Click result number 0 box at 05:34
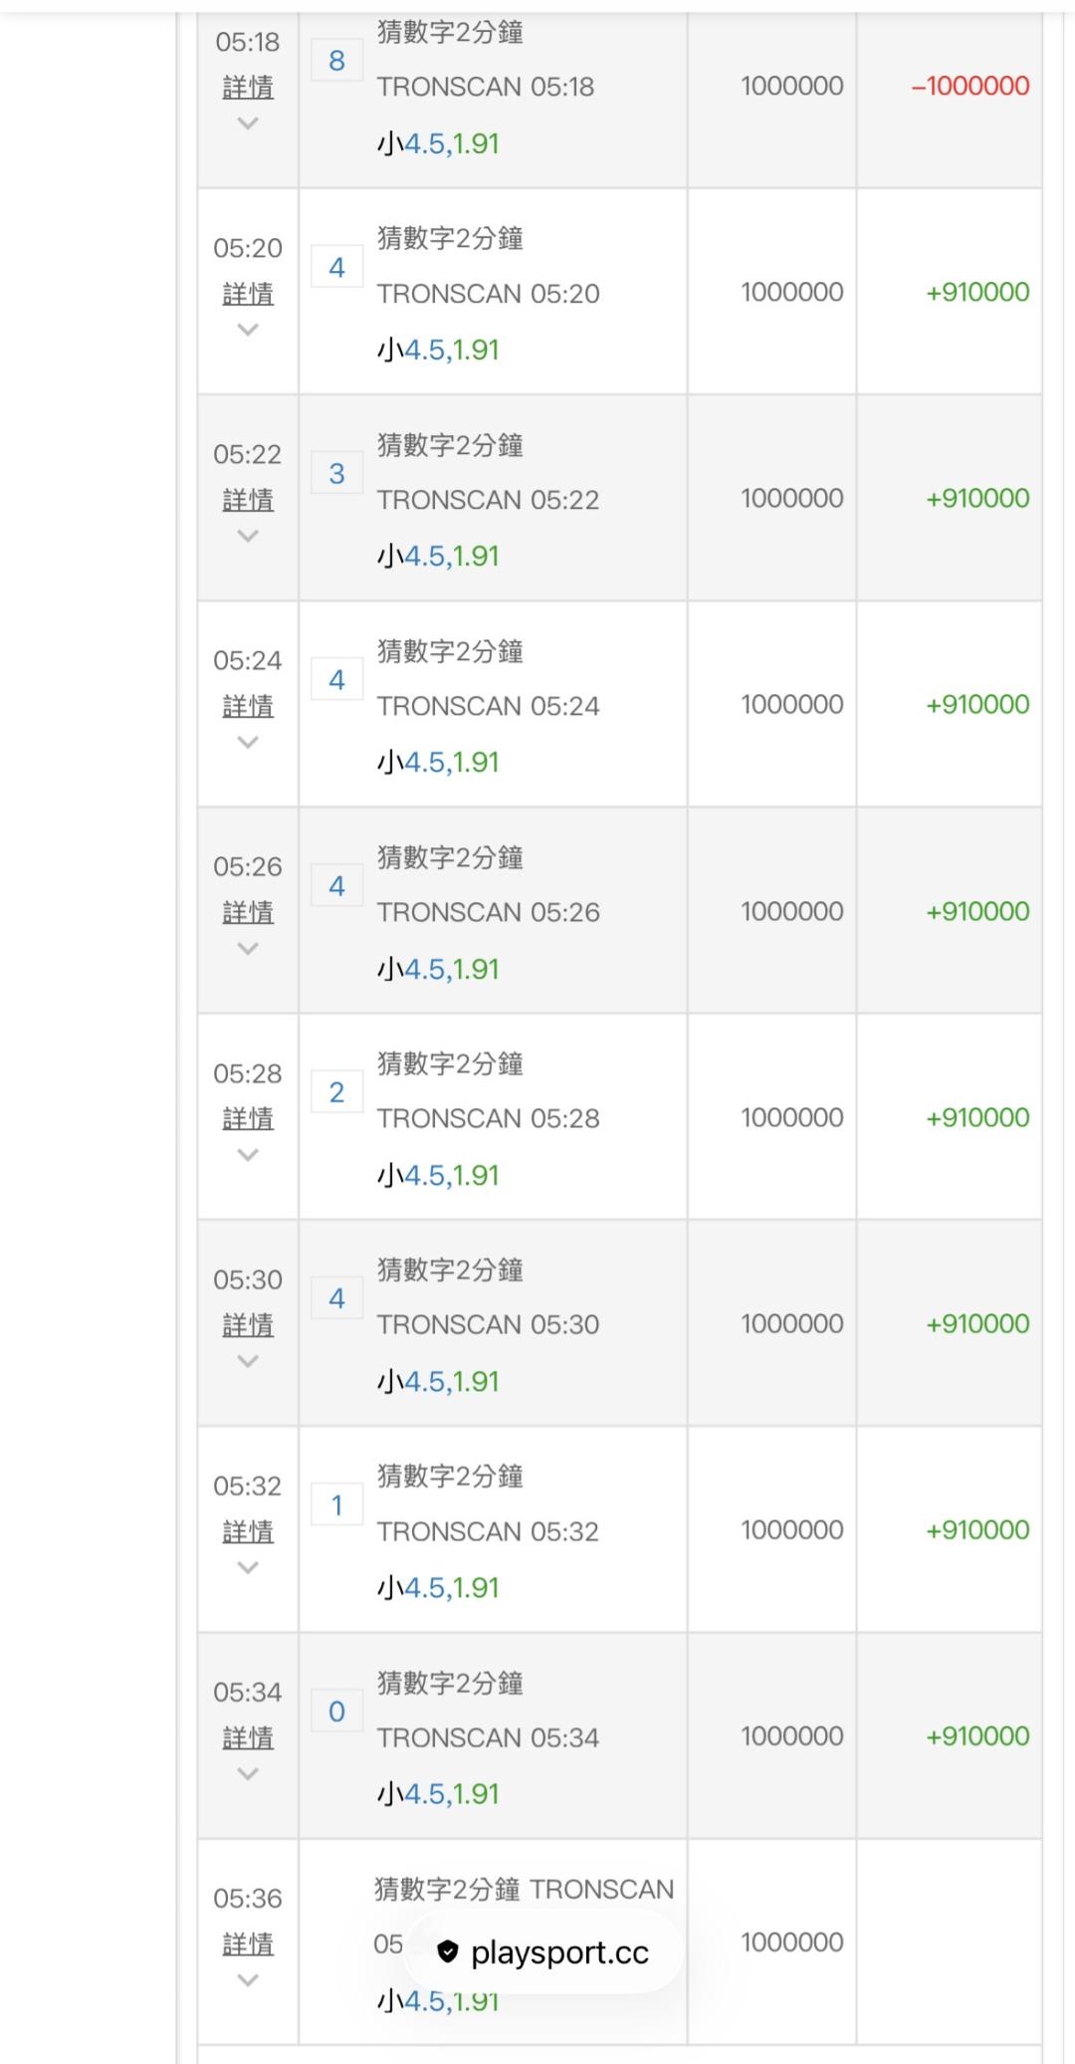This screenshot has width=1075, height=2064. tap(336, 1711)
